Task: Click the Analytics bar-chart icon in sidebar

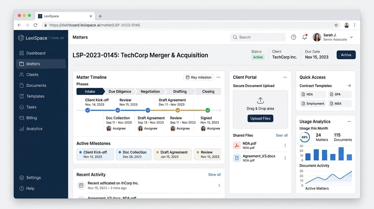Action: pyautogui.click(x=21, y=129)
